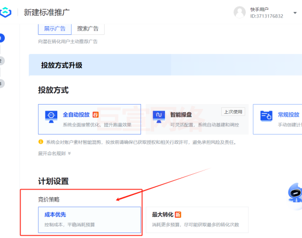
Task: Click the 全自动投放 robot monitor icon
Action: pos(51,117)
